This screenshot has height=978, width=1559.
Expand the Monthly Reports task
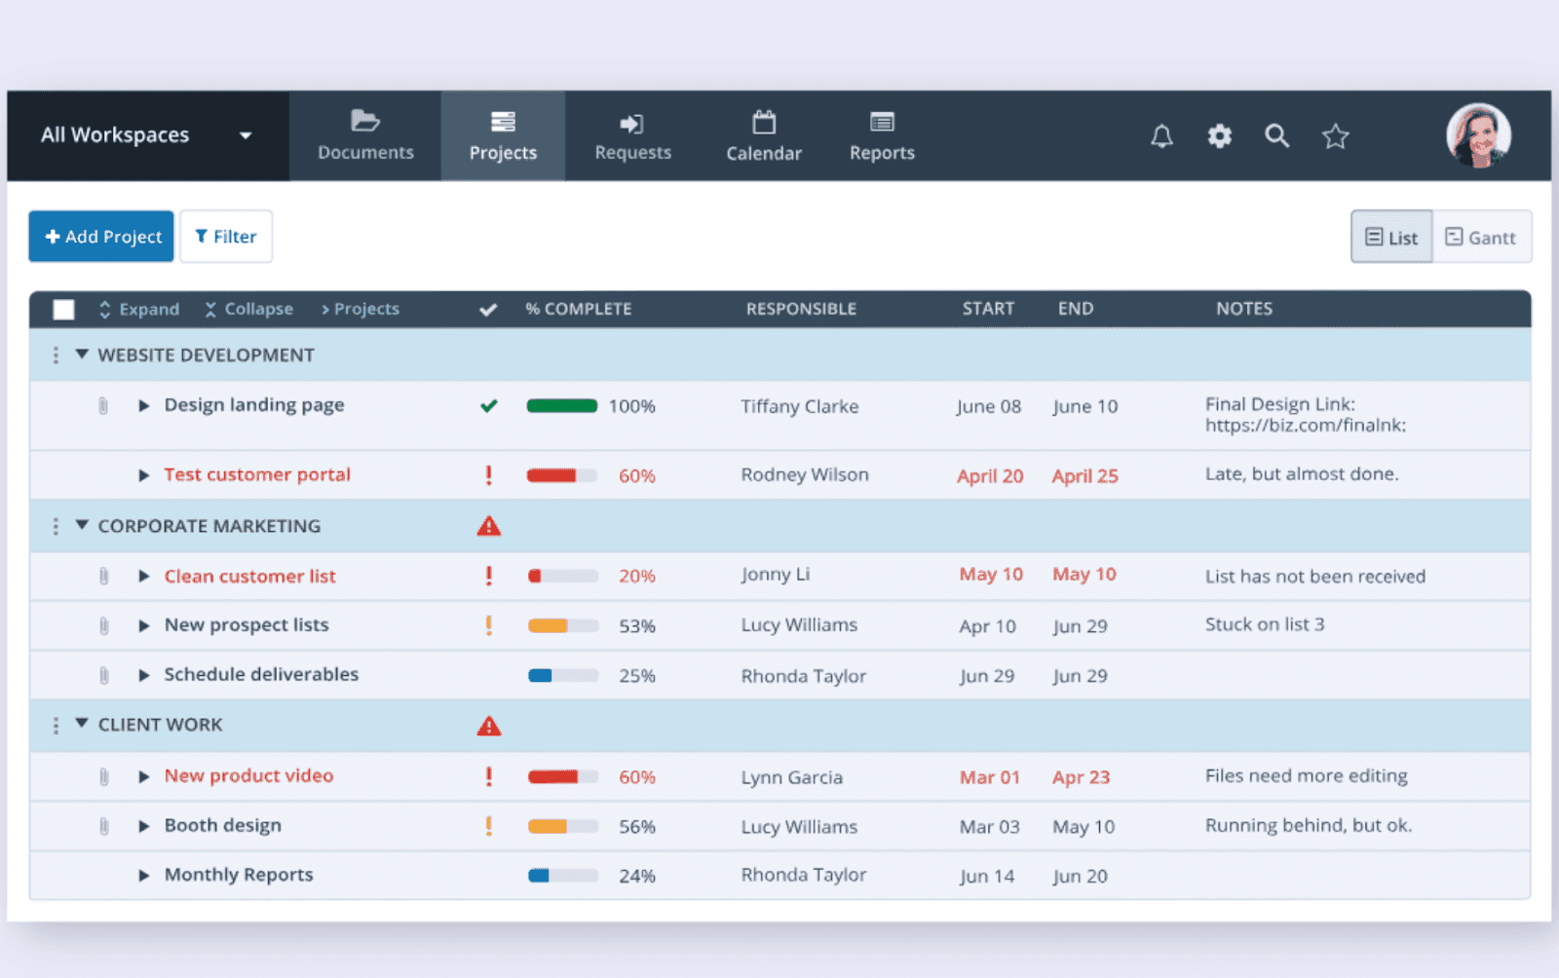[144, 875]
